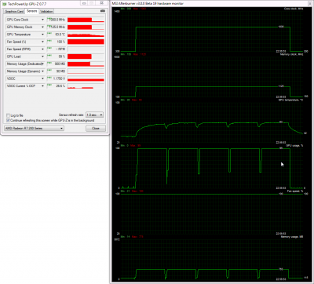314x284 pixels.
Task: Click the GPU Core Clock red history graph
Action: click(x=86, y=20)
